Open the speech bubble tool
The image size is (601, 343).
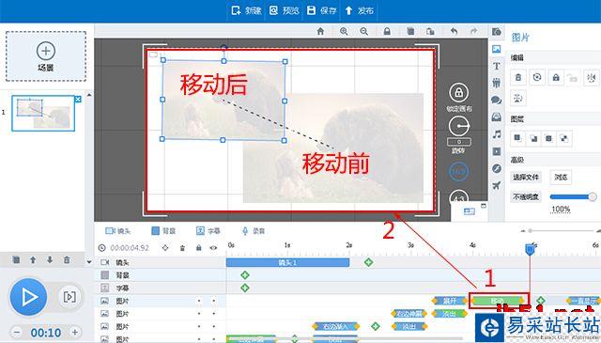(497, 100)
